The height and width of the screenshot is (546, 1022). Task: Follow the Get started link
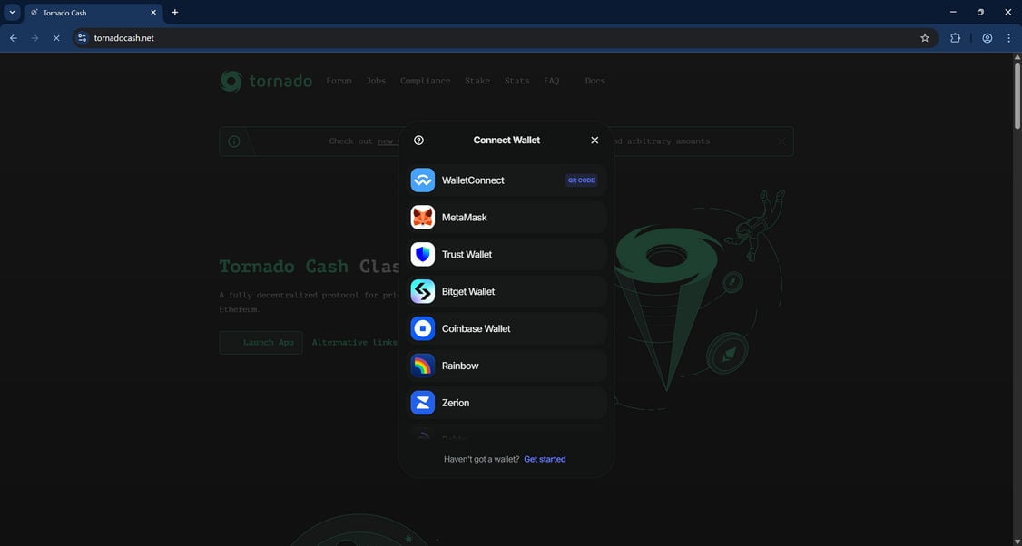click(545, 459)
